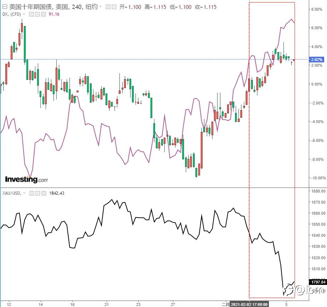Remove the XAU/USD indicator pane
The image size is (327, 307).
[44, 193]
